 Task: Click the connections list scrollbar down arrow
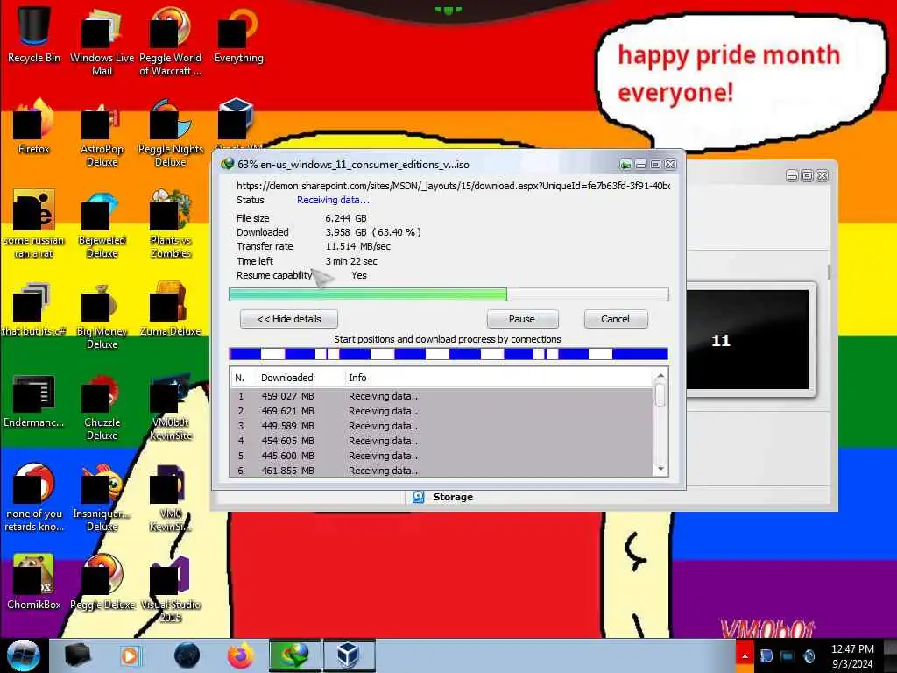tap(660, 469)
